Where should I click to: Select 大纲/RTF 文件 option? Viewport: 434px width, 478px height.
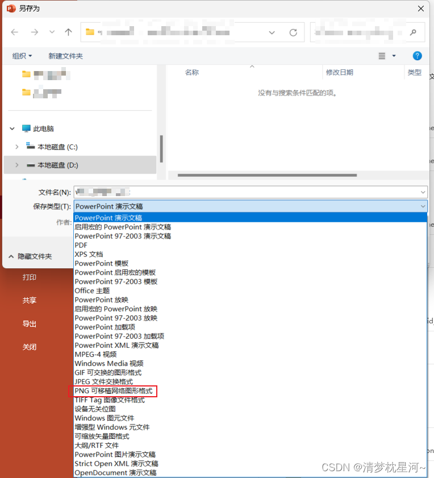point(250,446)
